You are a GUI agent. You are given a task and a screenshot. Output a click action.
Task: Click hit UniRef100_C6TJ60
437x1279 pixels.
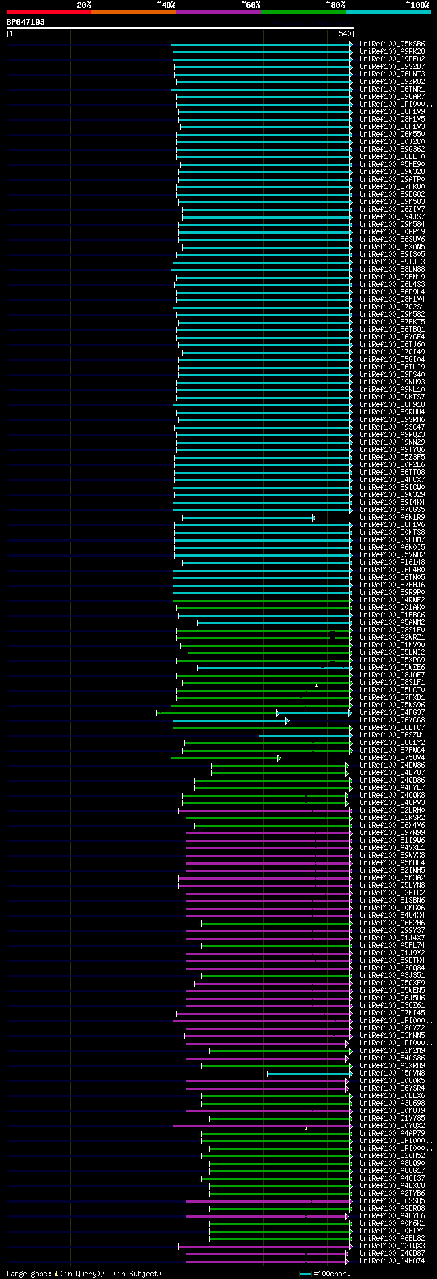pyautogui.click(x=392, y=344)
